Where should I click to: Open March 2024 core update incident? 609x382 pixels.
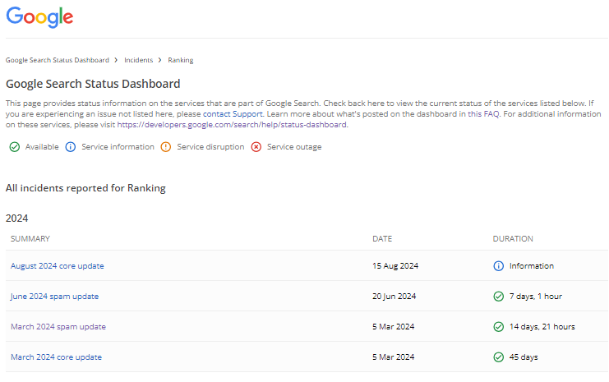coord(57,357)
